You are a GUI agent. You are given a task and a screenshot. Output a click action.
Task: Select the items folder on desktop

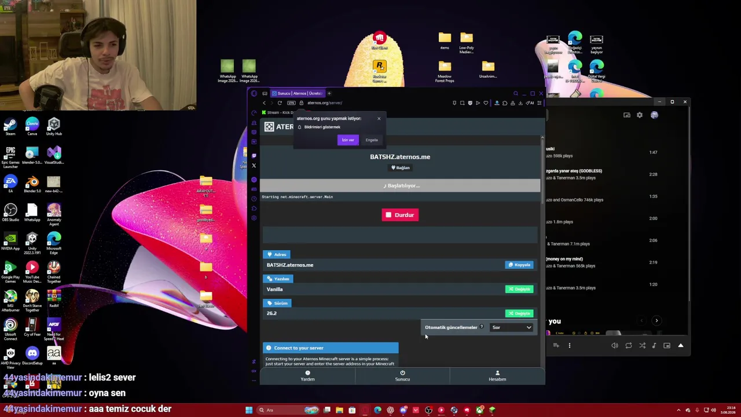click(x=445, y=41)
